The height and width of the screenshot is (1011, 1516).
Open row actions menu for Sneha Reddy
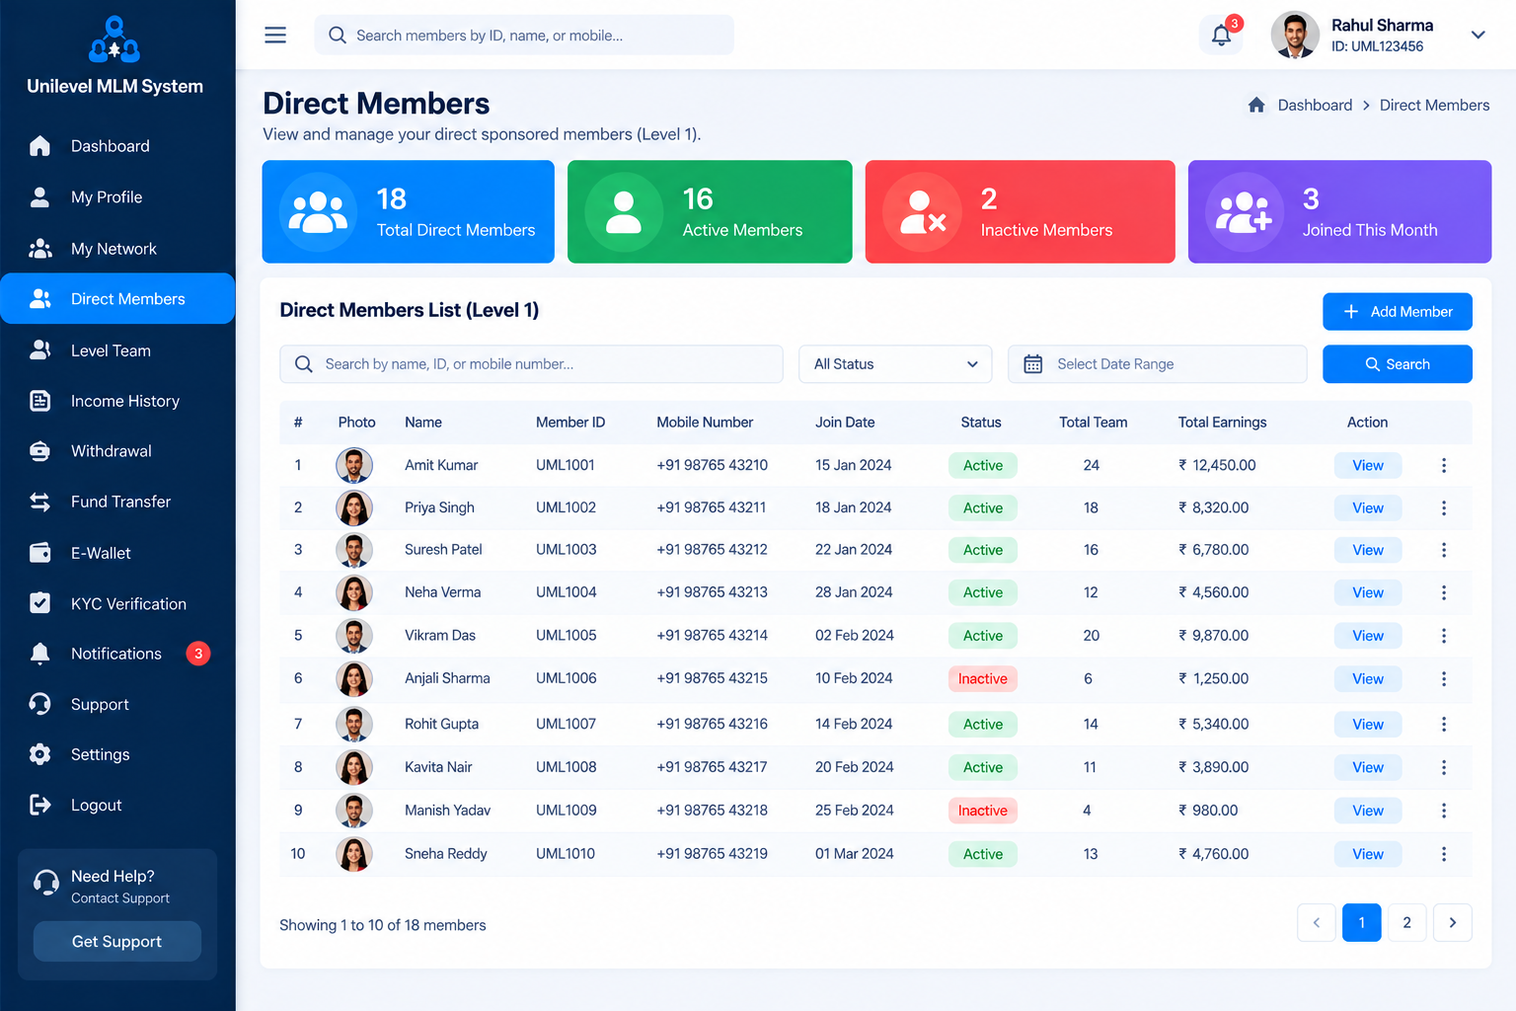[x=1444, y=854]
